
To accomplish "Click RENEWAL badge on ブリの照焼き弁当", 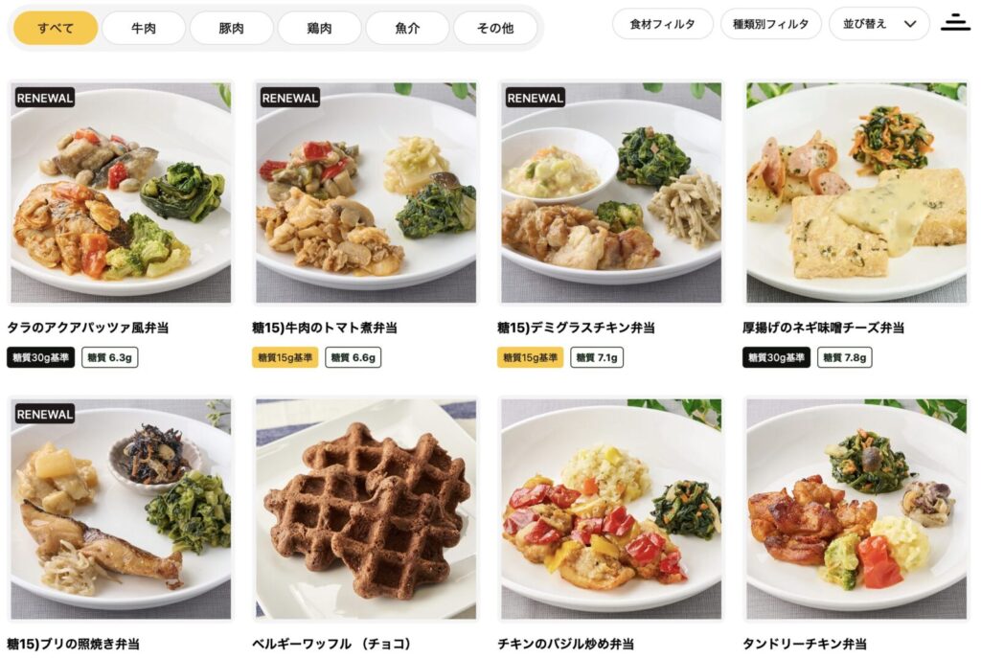I will pyautogui.click(x=45, y=414).
